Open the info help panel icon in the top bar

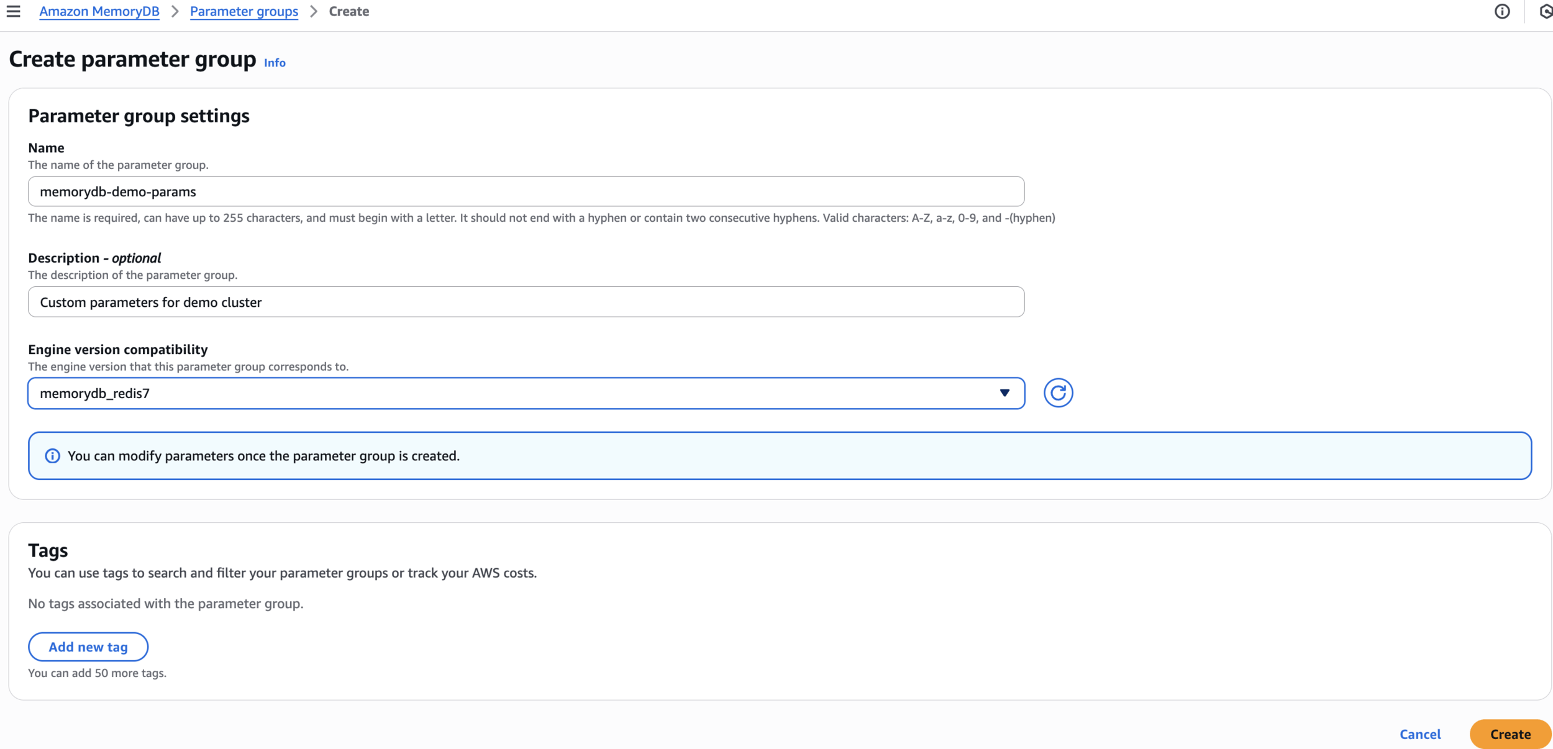(x=1501, y=11)
